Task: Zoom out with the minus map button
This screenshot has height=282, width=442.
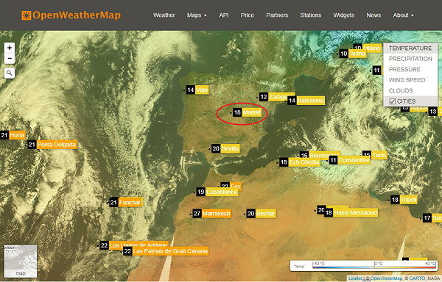Action: (10, 59)
